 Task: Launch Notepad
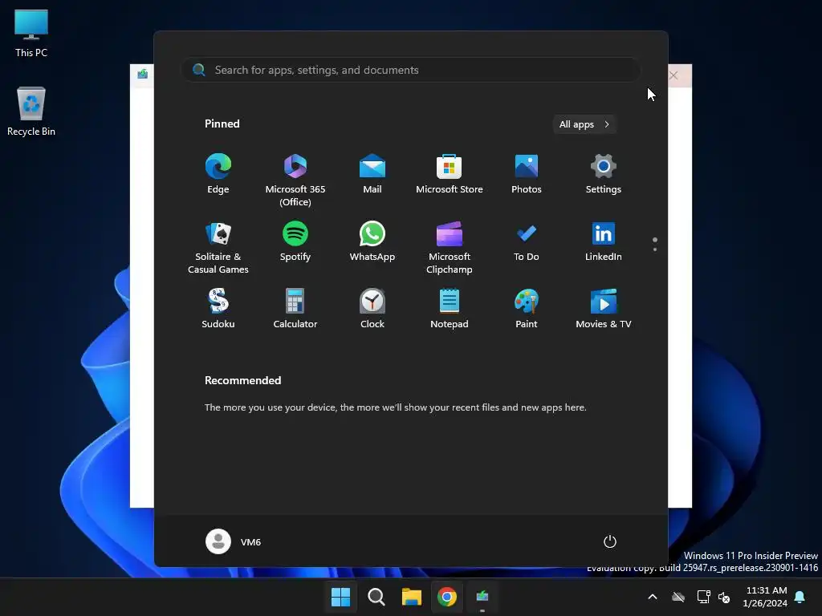pyautogui.click(x=450, y=309)
